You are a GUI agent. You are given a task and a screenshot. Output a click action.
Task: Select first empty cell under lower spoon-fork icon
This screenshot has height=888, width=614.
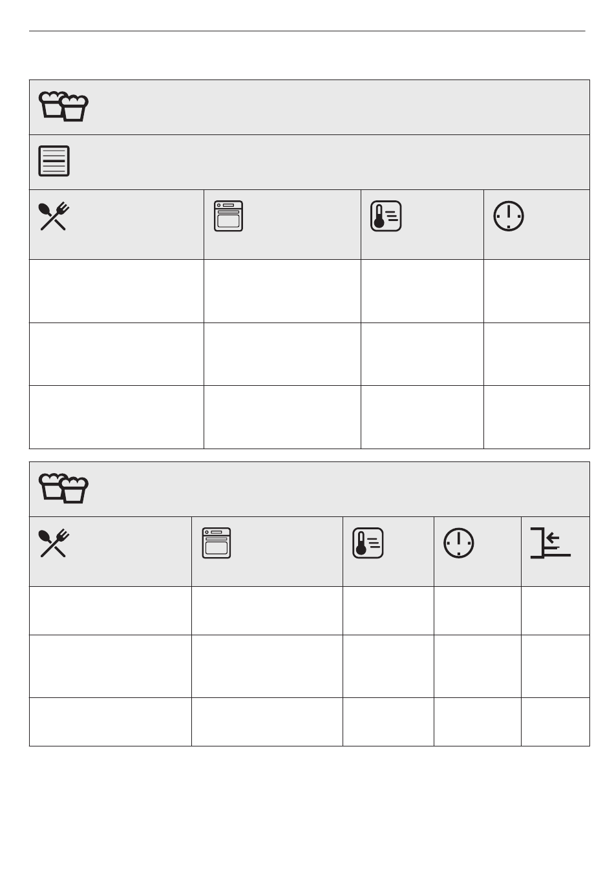tap(111, 611)
